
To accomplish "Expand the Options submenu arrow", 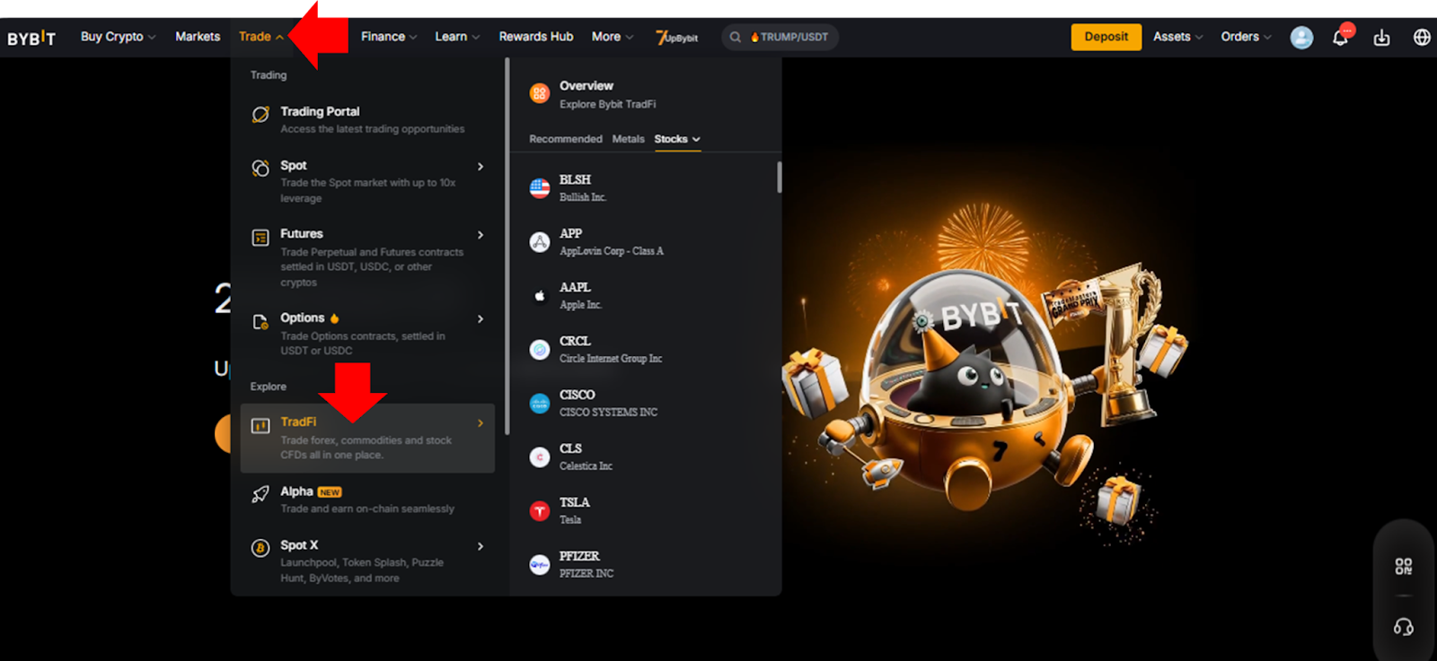I will coord(480,319).
